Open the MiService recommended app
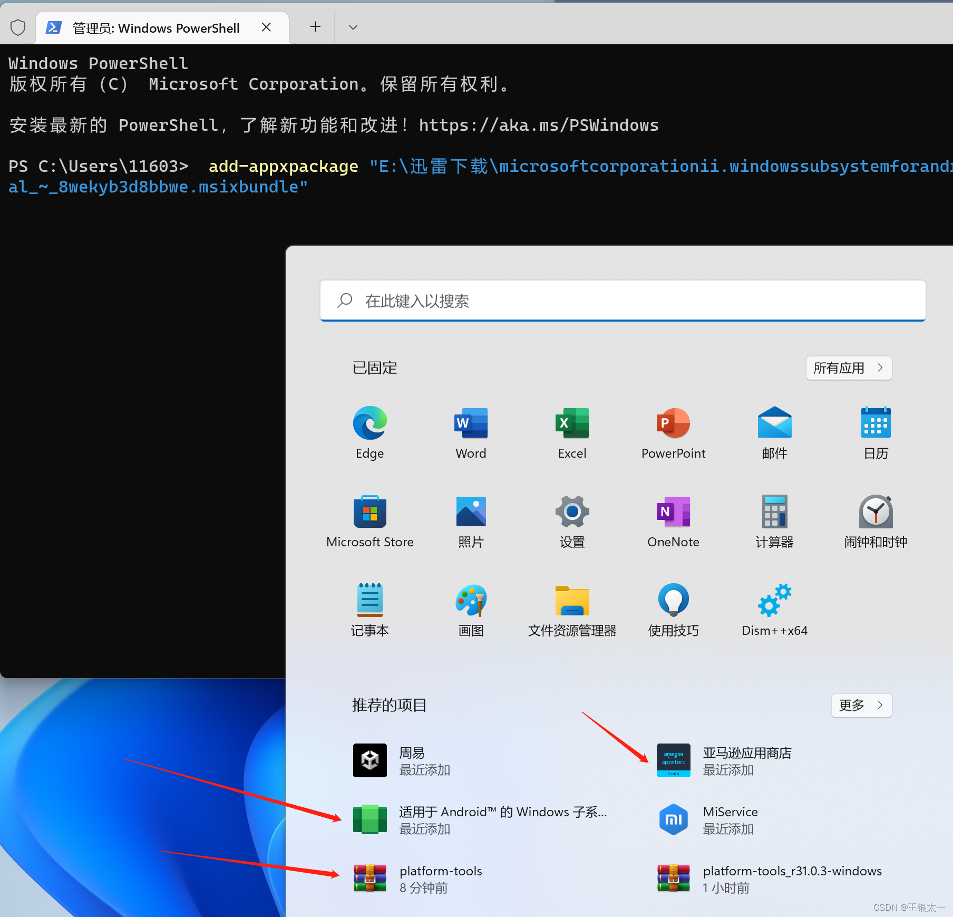Viewport: 953px width, 917px height. coord(707,819)
